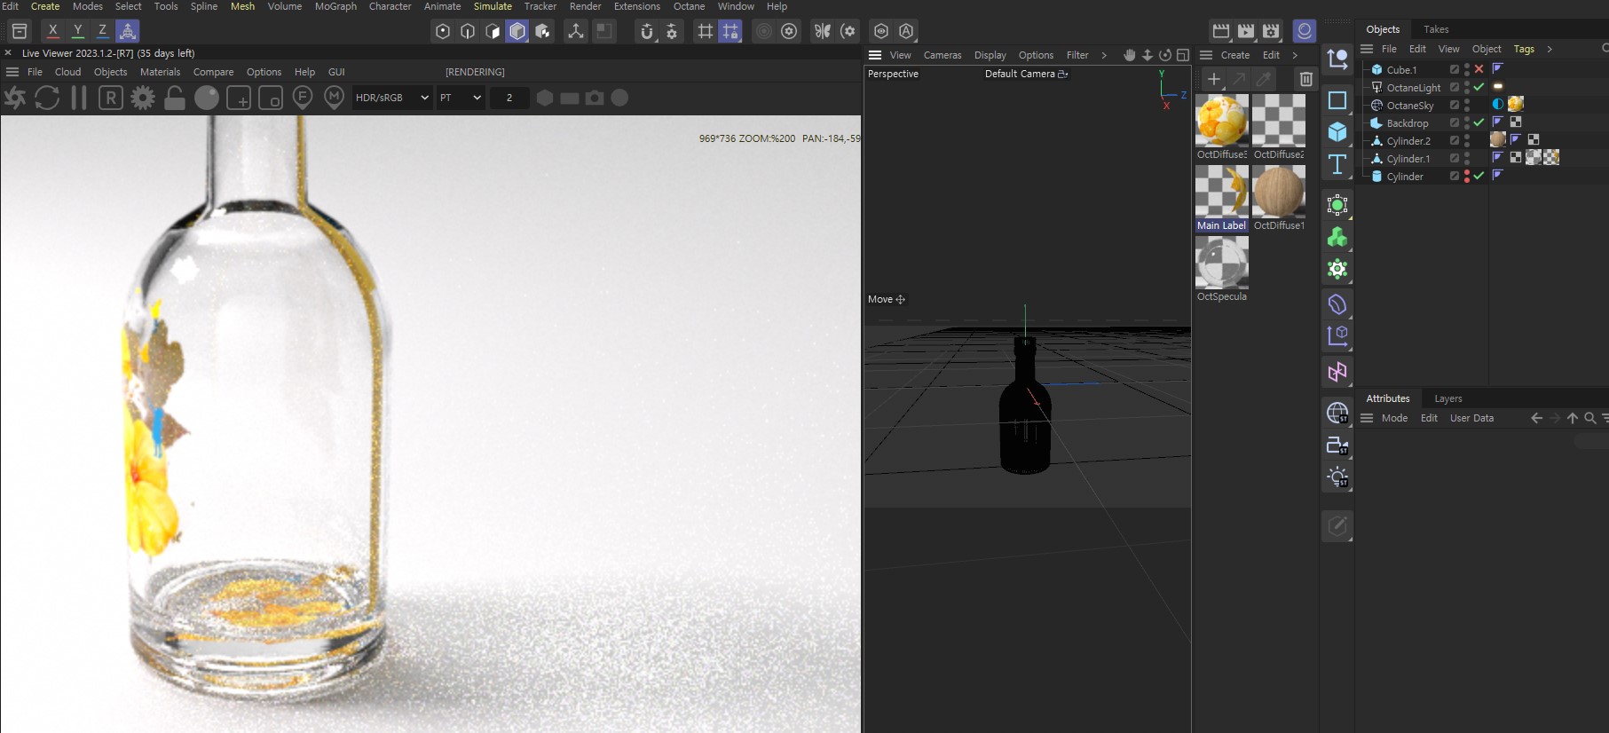Click the camera snapshot icon in Live Viewer
Screen dimensions: 1609x733
(595, 98)
